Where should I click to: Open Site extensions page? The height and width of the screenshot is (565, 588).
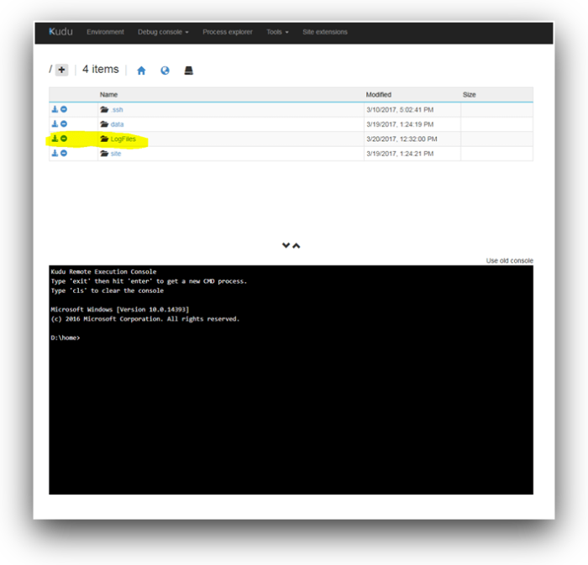coord(324,32)
